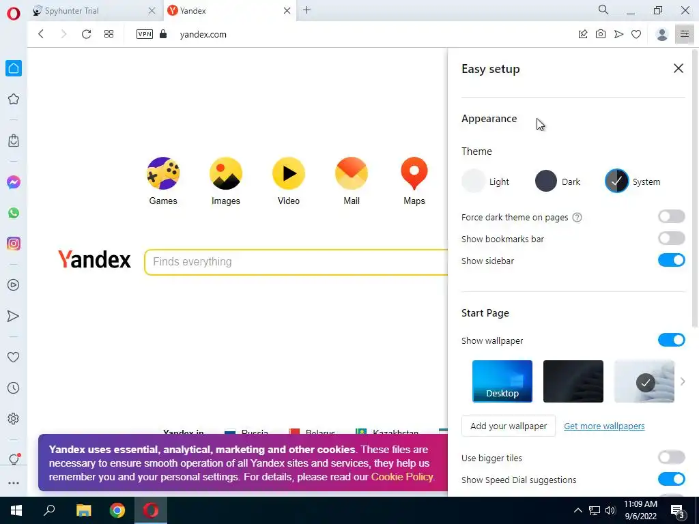Close the Yandex tab
Image resolution: width=699 pixels, height=524 pixels.
[287, 11]
